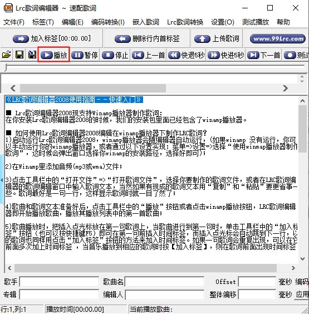Open the www.99Lrc.com website link
309x314 pixels.
click(278, 38)
